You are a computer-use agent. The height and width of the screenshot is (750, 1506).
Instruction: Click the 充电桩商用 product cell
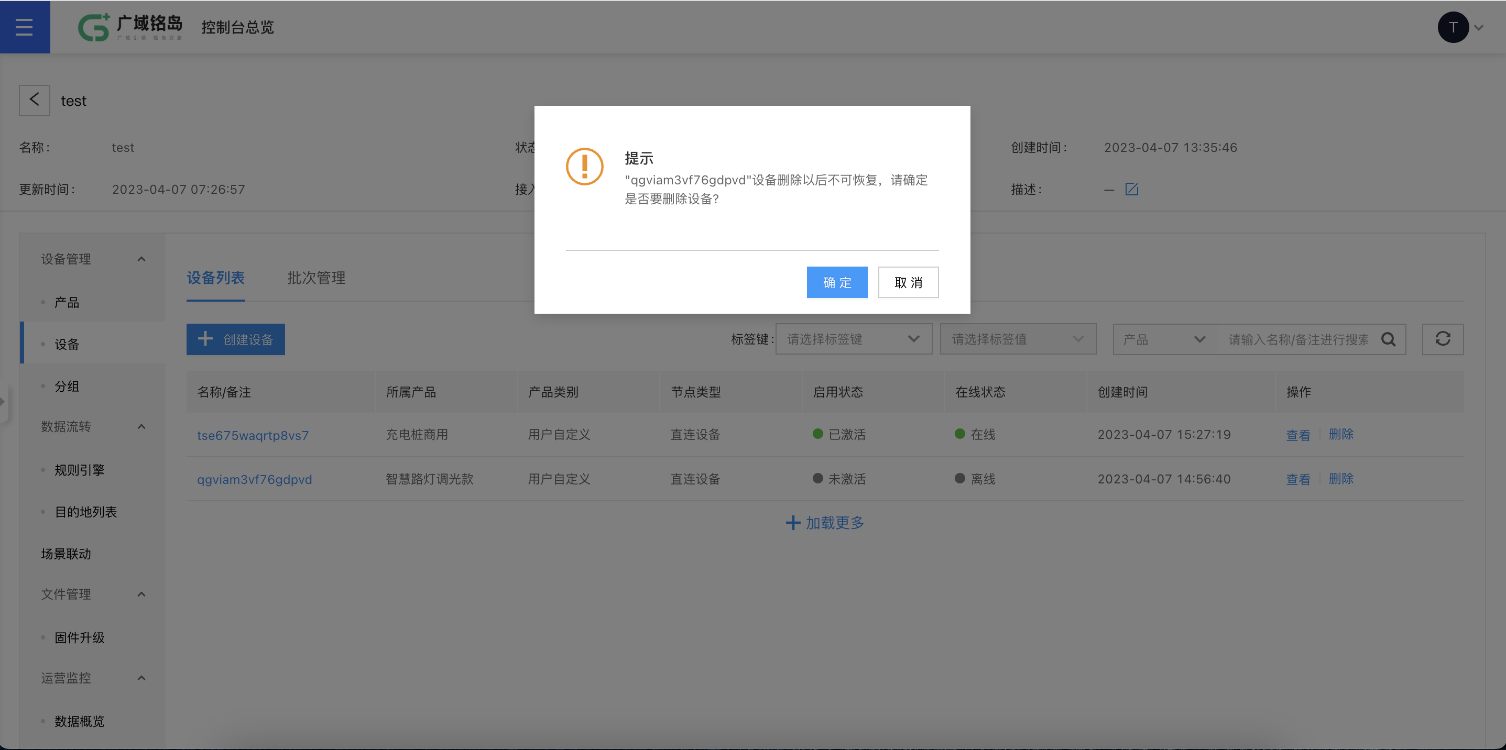(x=417, y=435)
